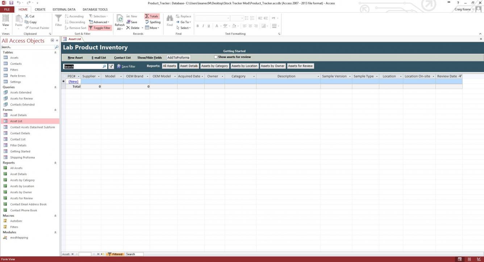This screenshot has height=262, width=484.
Task: Open the Advanced filter options dropdown
Action: pyautogui.click(x=99, y=22)
